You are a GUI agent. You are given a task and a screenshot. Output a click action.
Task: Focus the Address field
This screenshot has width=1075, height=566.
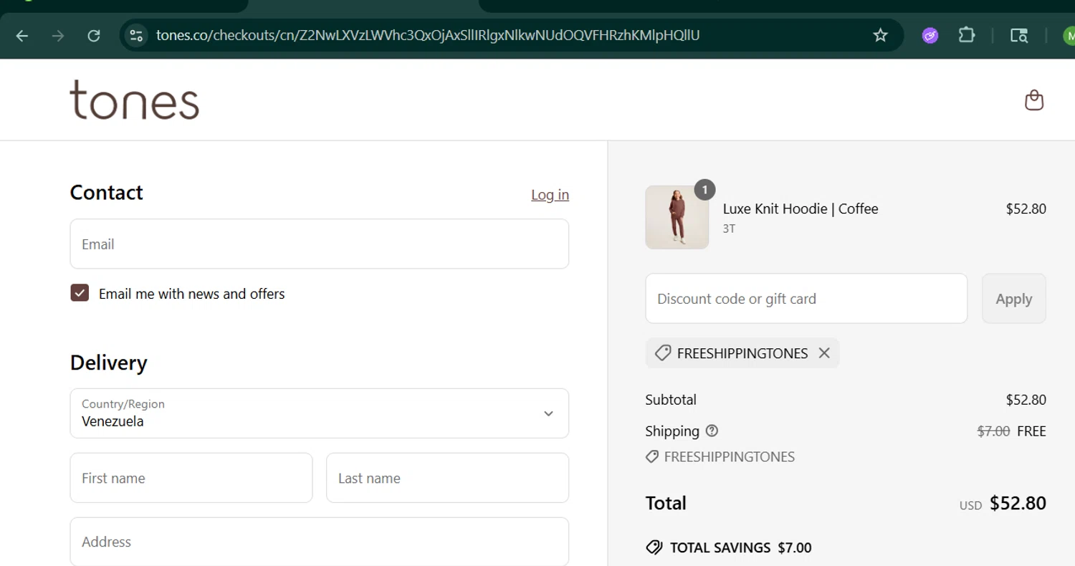(x=320, y=542)
